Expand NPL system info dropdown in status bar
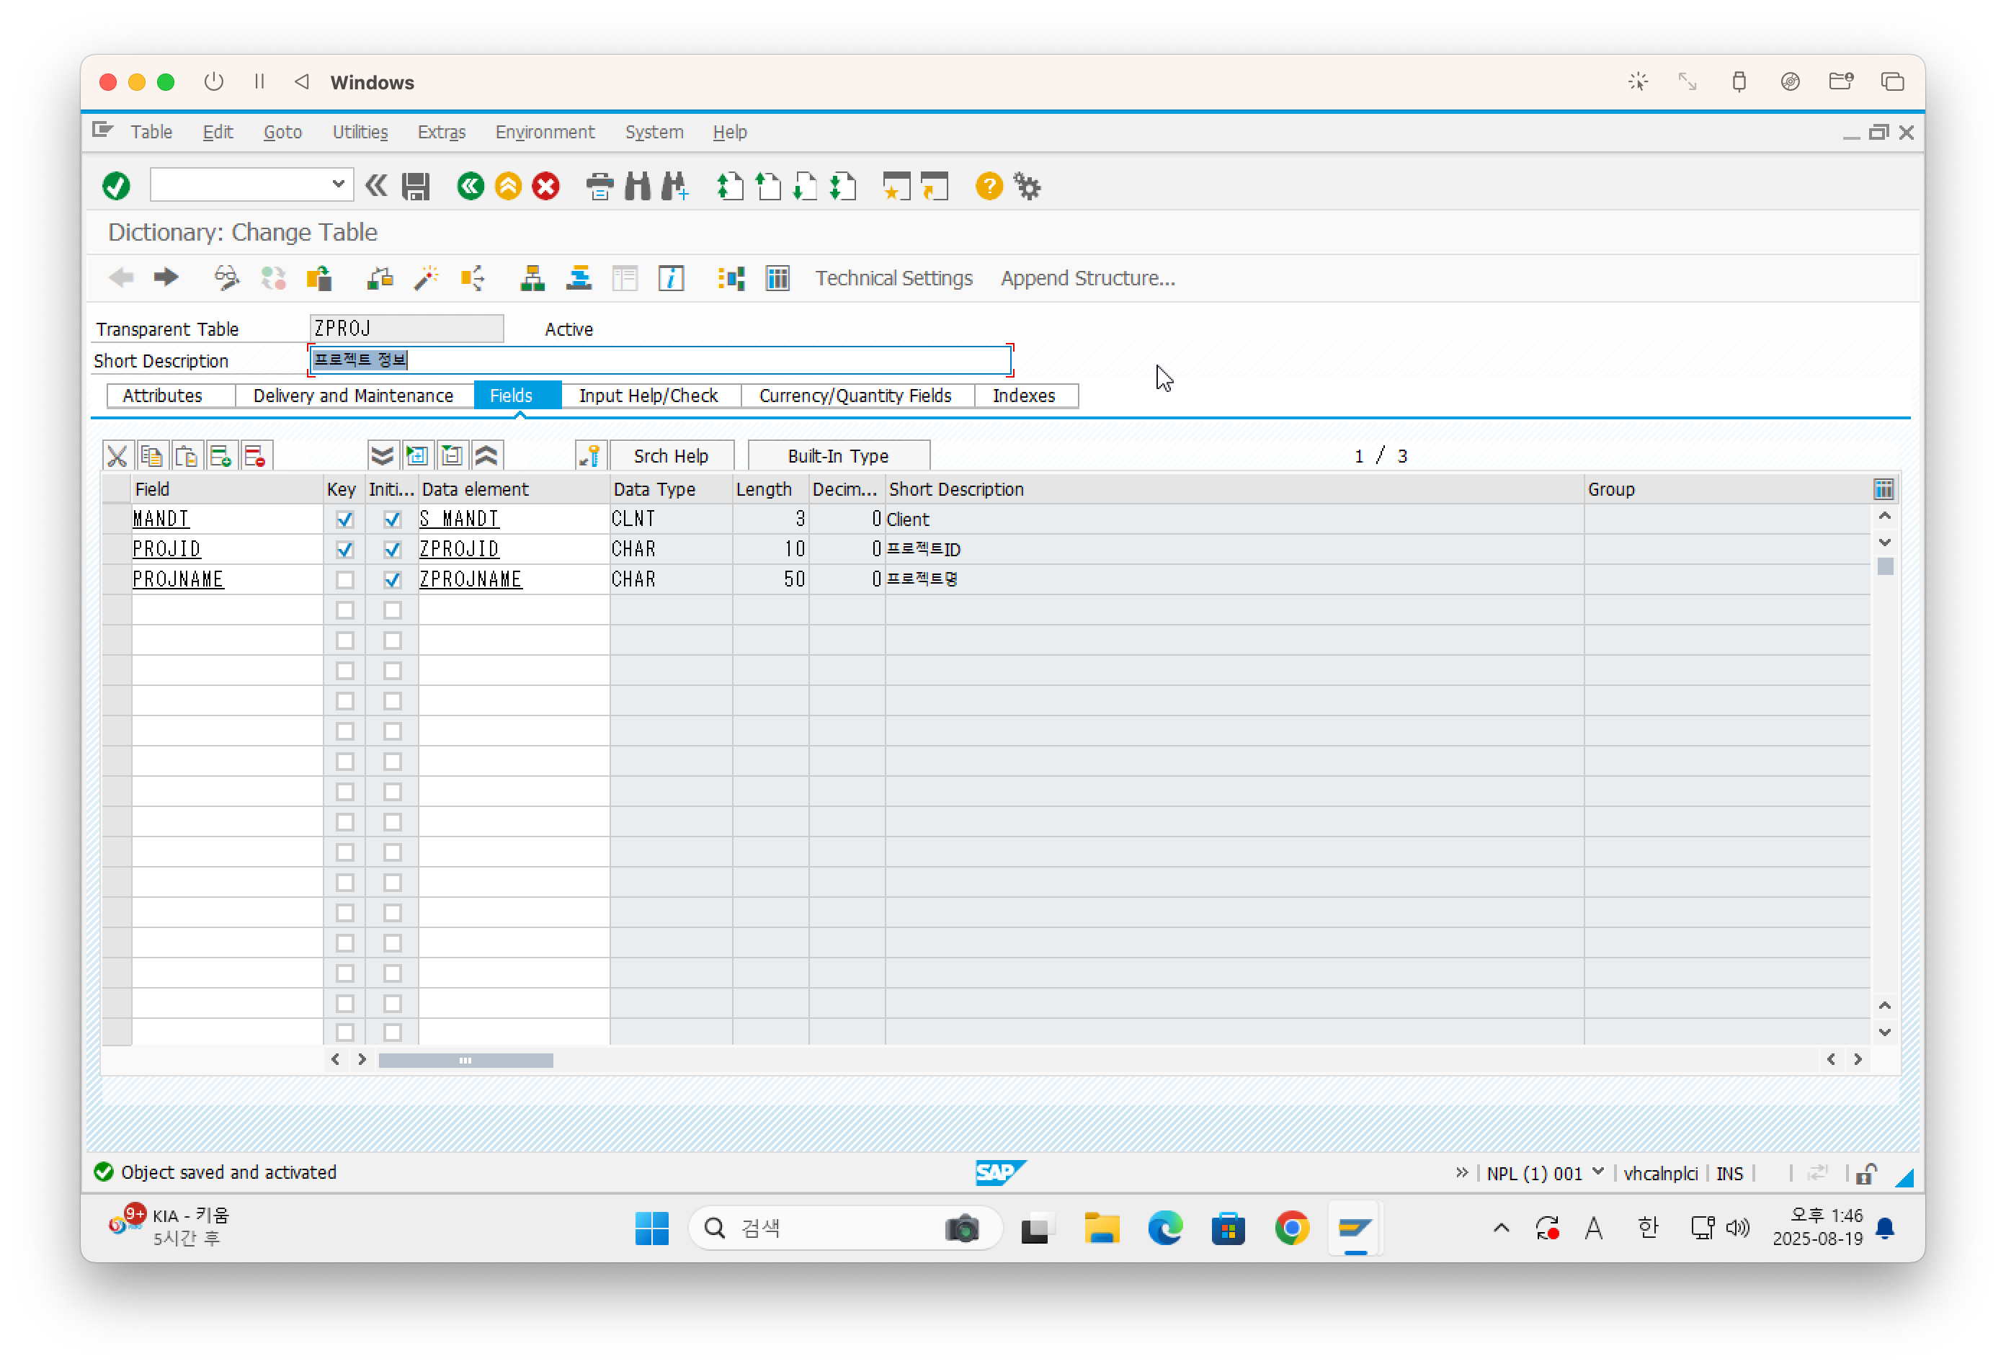The width and height of the screenshot is (2006, 1369). pyautogui.click(x=1599, y=1173)
